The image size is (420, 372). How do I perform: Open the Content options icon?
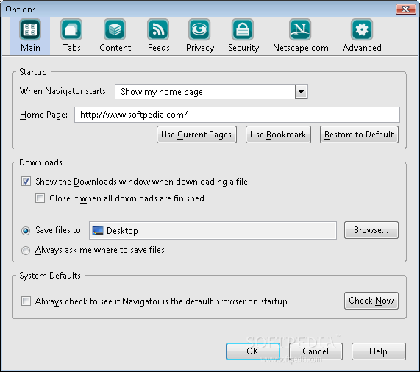click(x=115, y=29)
